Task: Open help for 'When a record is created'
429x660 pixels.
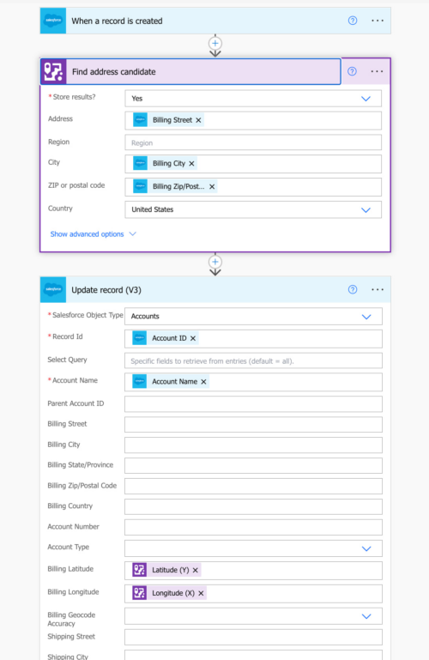Action: coord(353,21)
